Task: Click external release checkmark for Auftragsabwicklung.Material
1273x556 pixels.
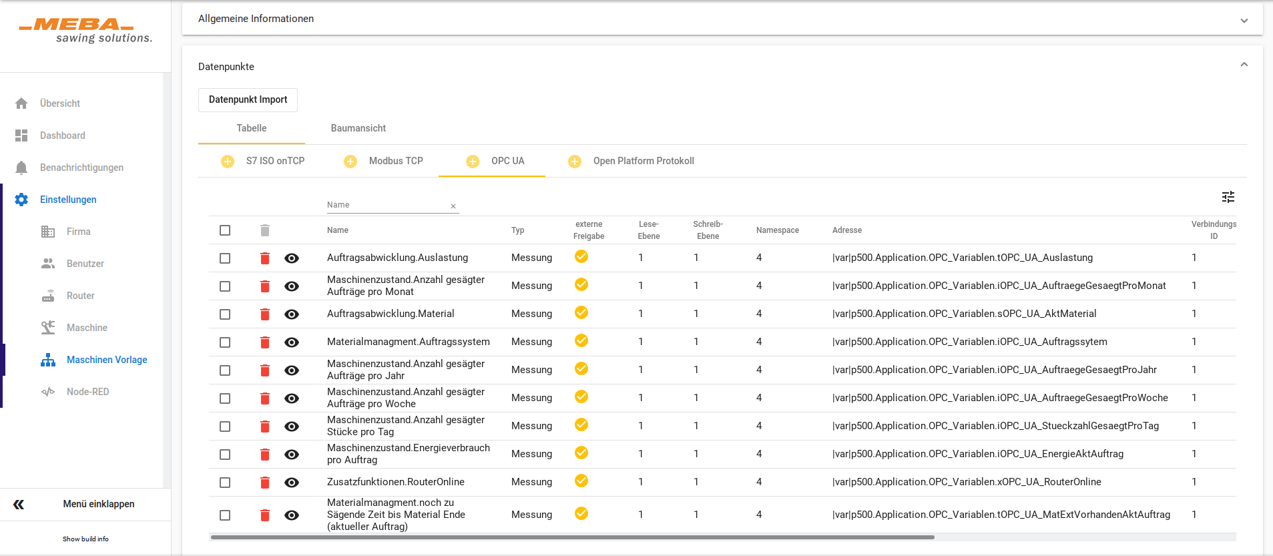Action: [x=581, y=312]
